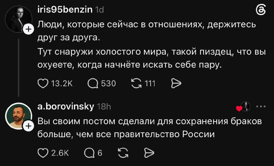Screen dimensions: 274x166
Task: Open the iris95benzin profile via username
Action: click(65, 10)
